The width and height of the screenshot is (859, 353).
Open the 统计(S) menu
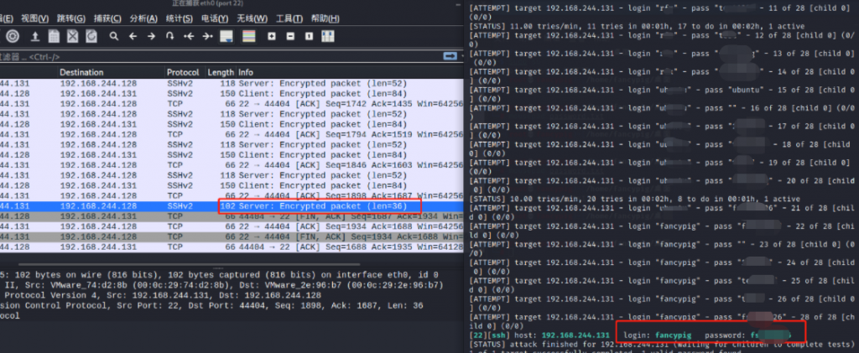[180, 18]
